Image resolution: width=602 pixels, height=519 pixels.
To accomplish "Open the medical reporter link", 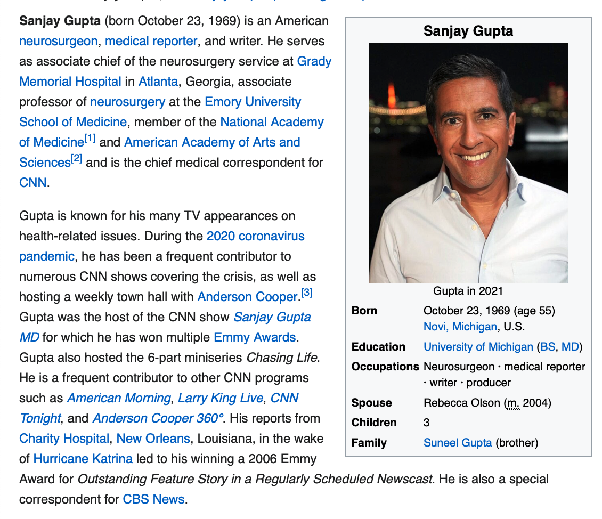I will (151, 41).
